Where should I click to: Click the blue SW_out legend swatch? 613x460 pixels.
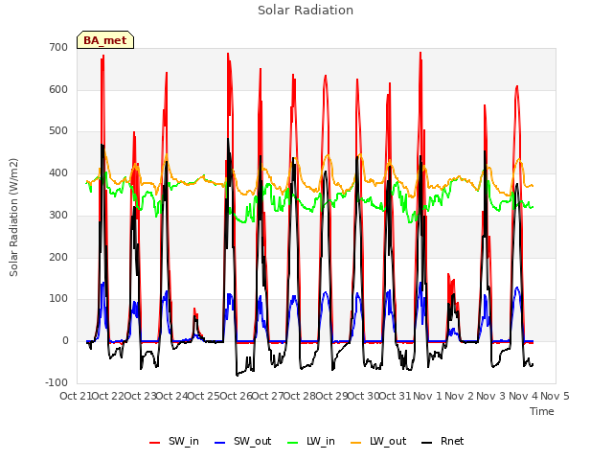[220, 443]
